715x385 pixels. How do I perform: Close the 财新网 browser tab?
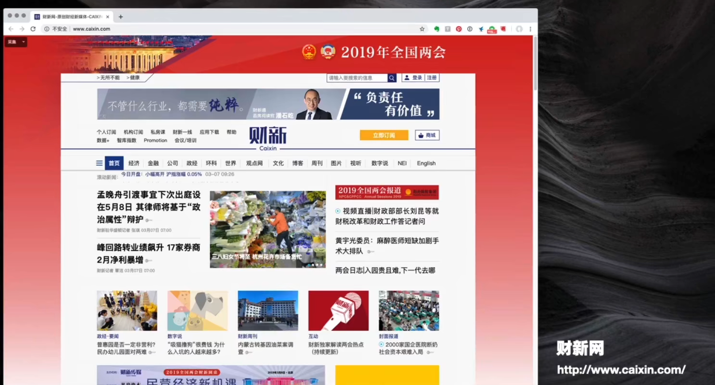pyautogui.click(x=108, y=17)
